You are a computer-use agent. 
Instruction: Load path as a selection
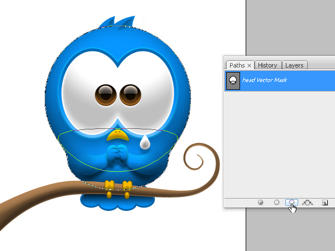291,202
